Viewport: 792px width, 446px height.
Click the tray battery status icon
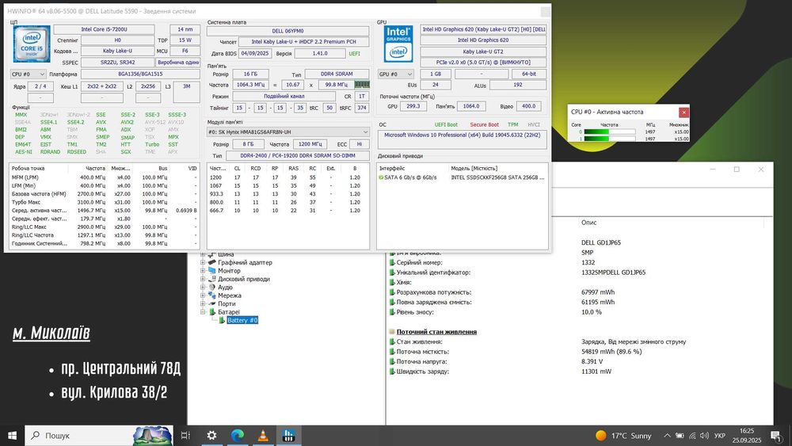(680, 436)
